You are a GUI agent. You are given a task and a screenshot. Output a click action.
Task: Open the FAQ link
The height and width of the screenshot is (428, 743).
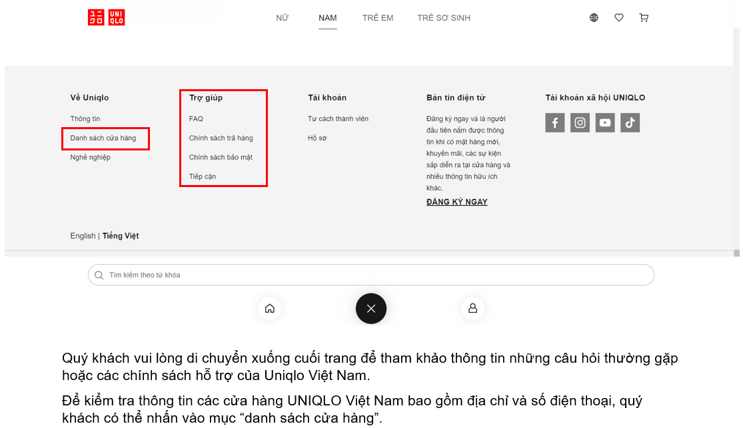pyautogui.click(x=196, y=119)
